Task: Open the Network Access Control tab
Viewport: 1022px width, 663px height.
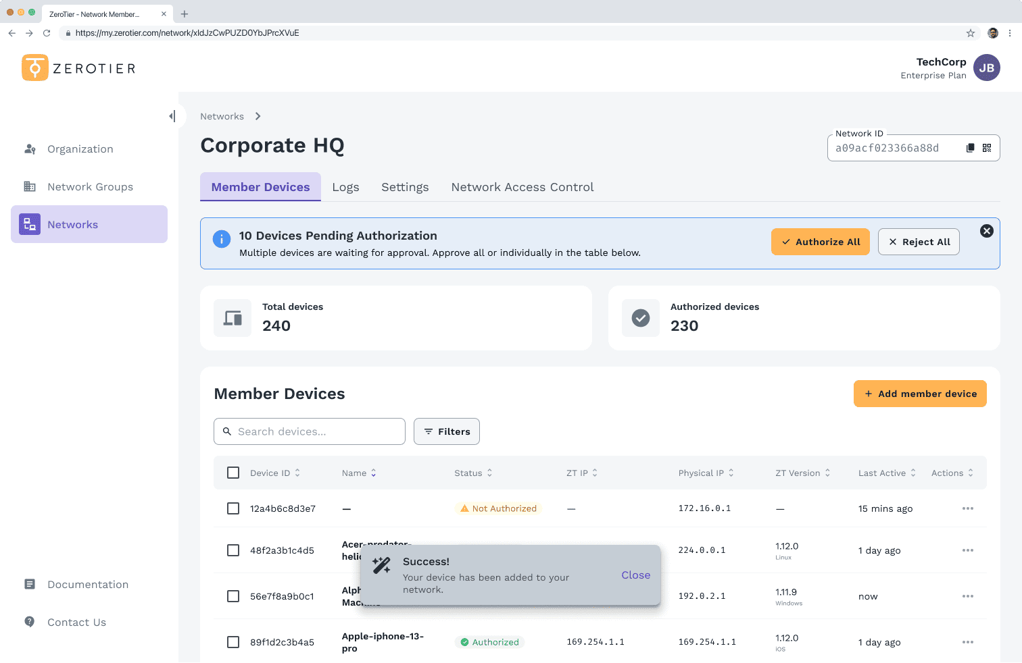Action: pos(522,187)
